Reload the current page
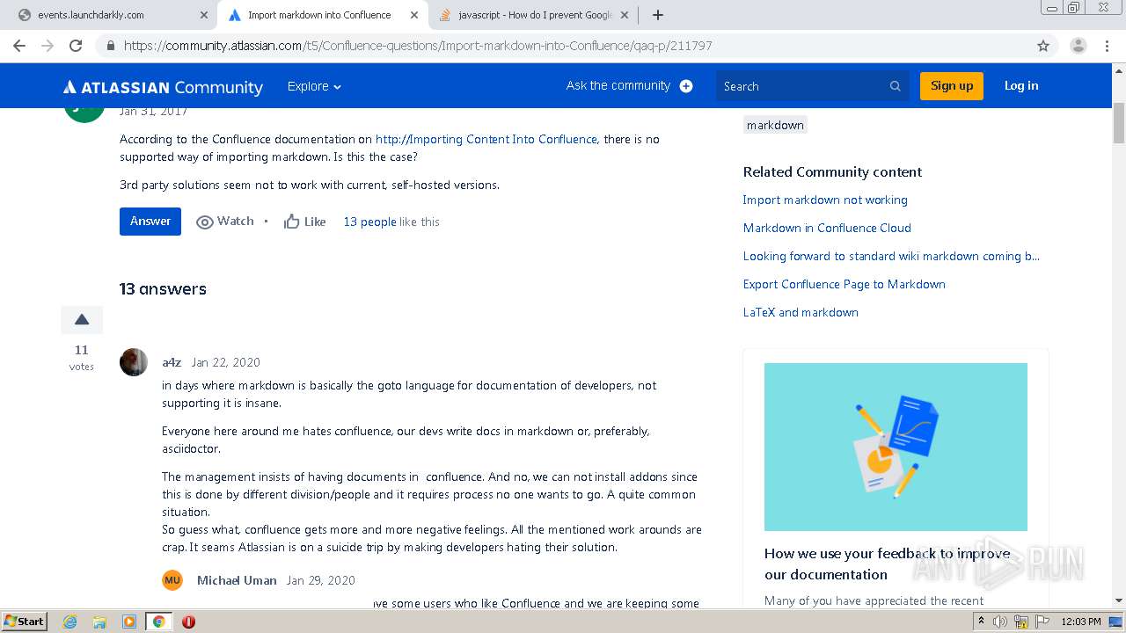The image size is (1126, 633). 76,46
